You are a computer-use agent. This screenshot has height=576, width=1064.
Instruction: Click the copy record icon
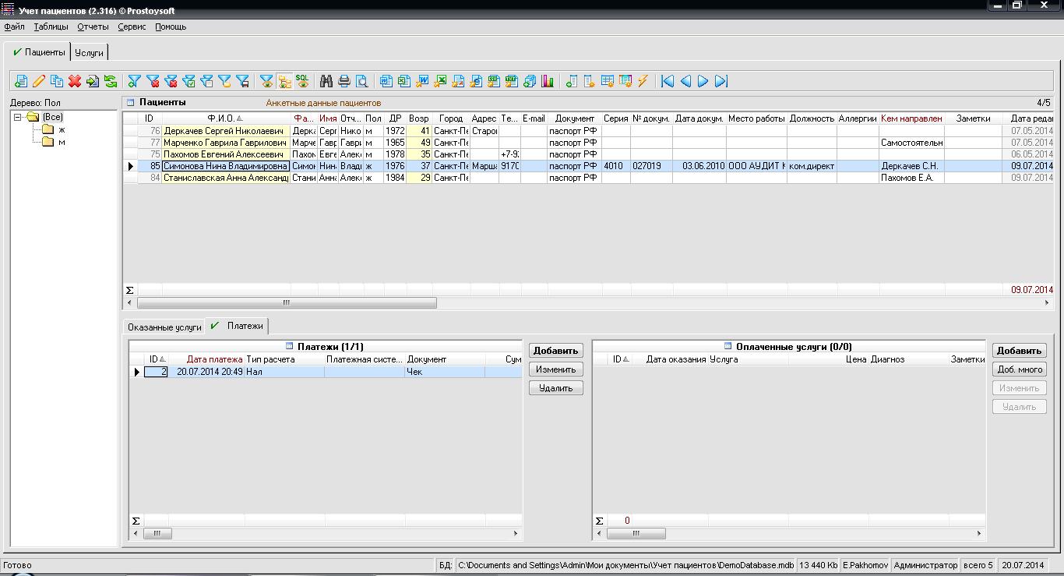click(x=57, y=81)
